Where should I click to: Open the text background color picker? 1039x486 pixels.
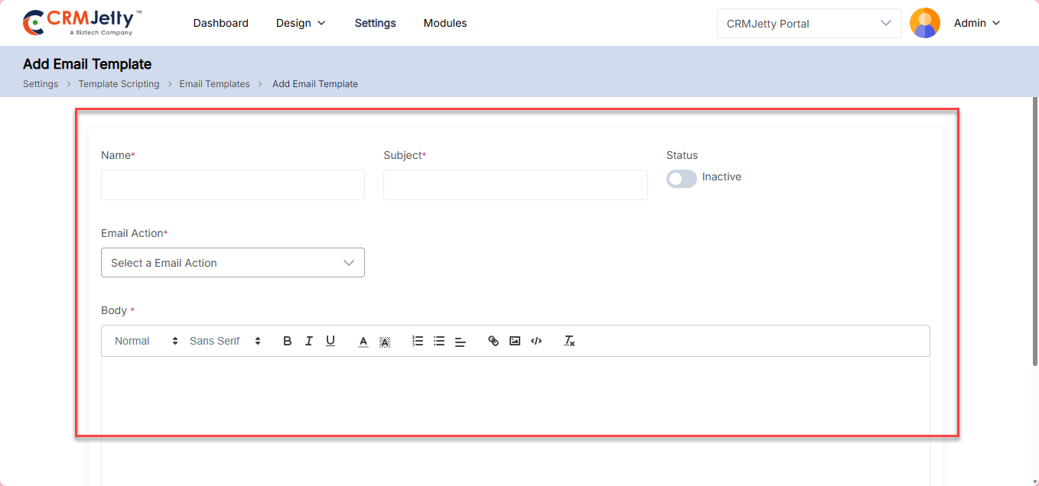[385, 342]
